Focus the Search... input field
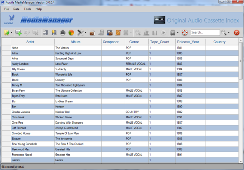 [205, 33]
